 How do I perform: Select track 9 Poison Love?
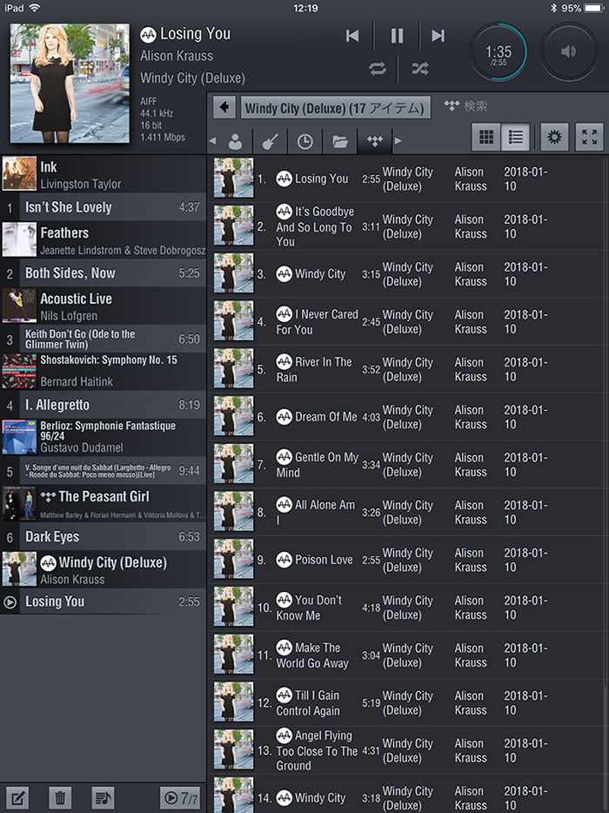(405, 560)
